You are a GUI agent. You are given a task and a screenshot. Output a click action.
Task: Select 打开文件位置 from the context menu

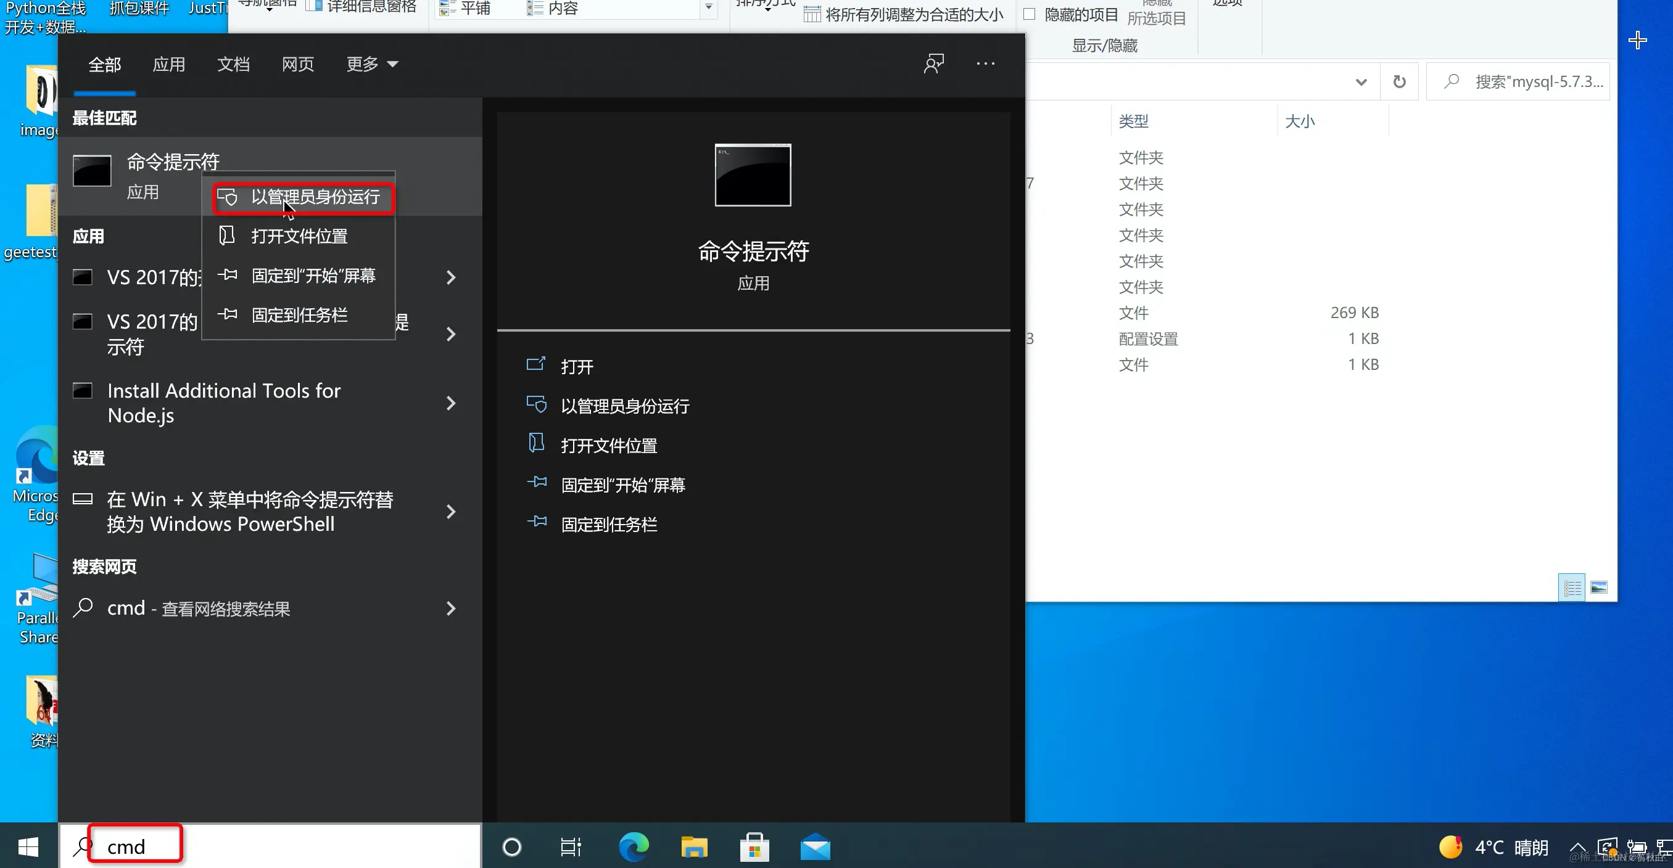click(299, 235)
